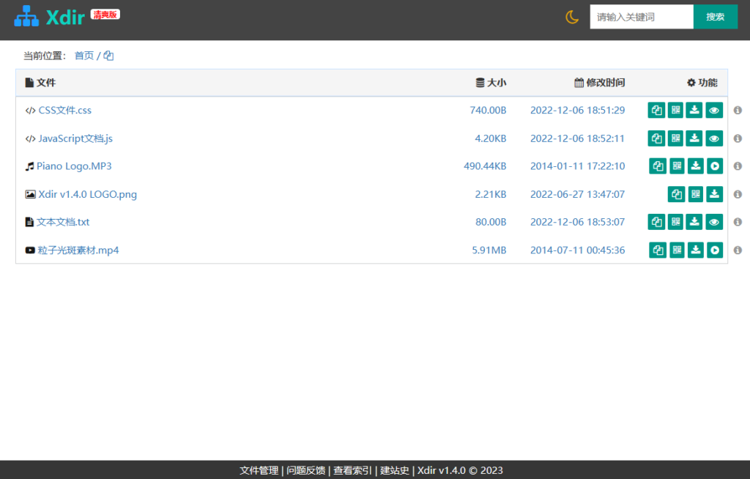Open info for Xdir v1.4.0 LOGO.png

click(x=738, y=194)
